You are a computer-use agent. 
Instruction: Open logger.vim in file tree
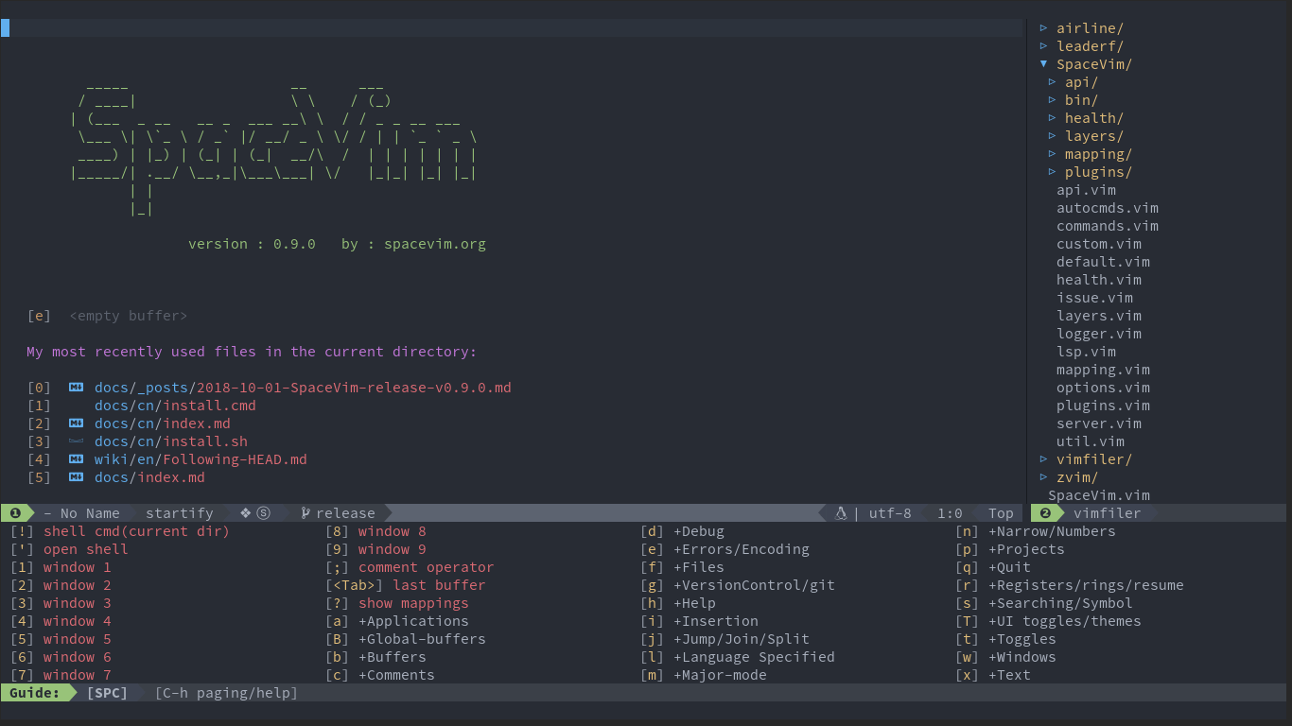point(1099,334)
